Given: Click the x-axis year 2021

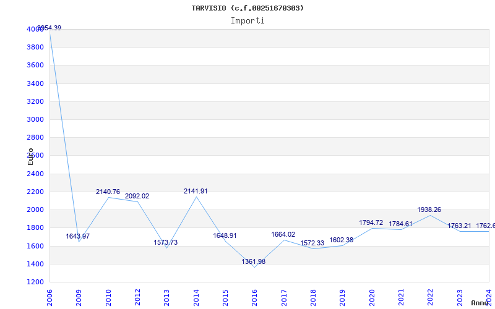Looking at the screenshot, I should pos(401,298).
